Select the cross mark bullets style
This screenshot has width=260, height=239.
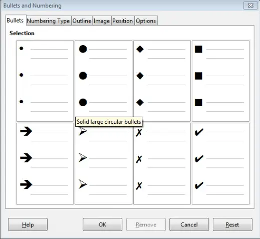pos(162,164)
